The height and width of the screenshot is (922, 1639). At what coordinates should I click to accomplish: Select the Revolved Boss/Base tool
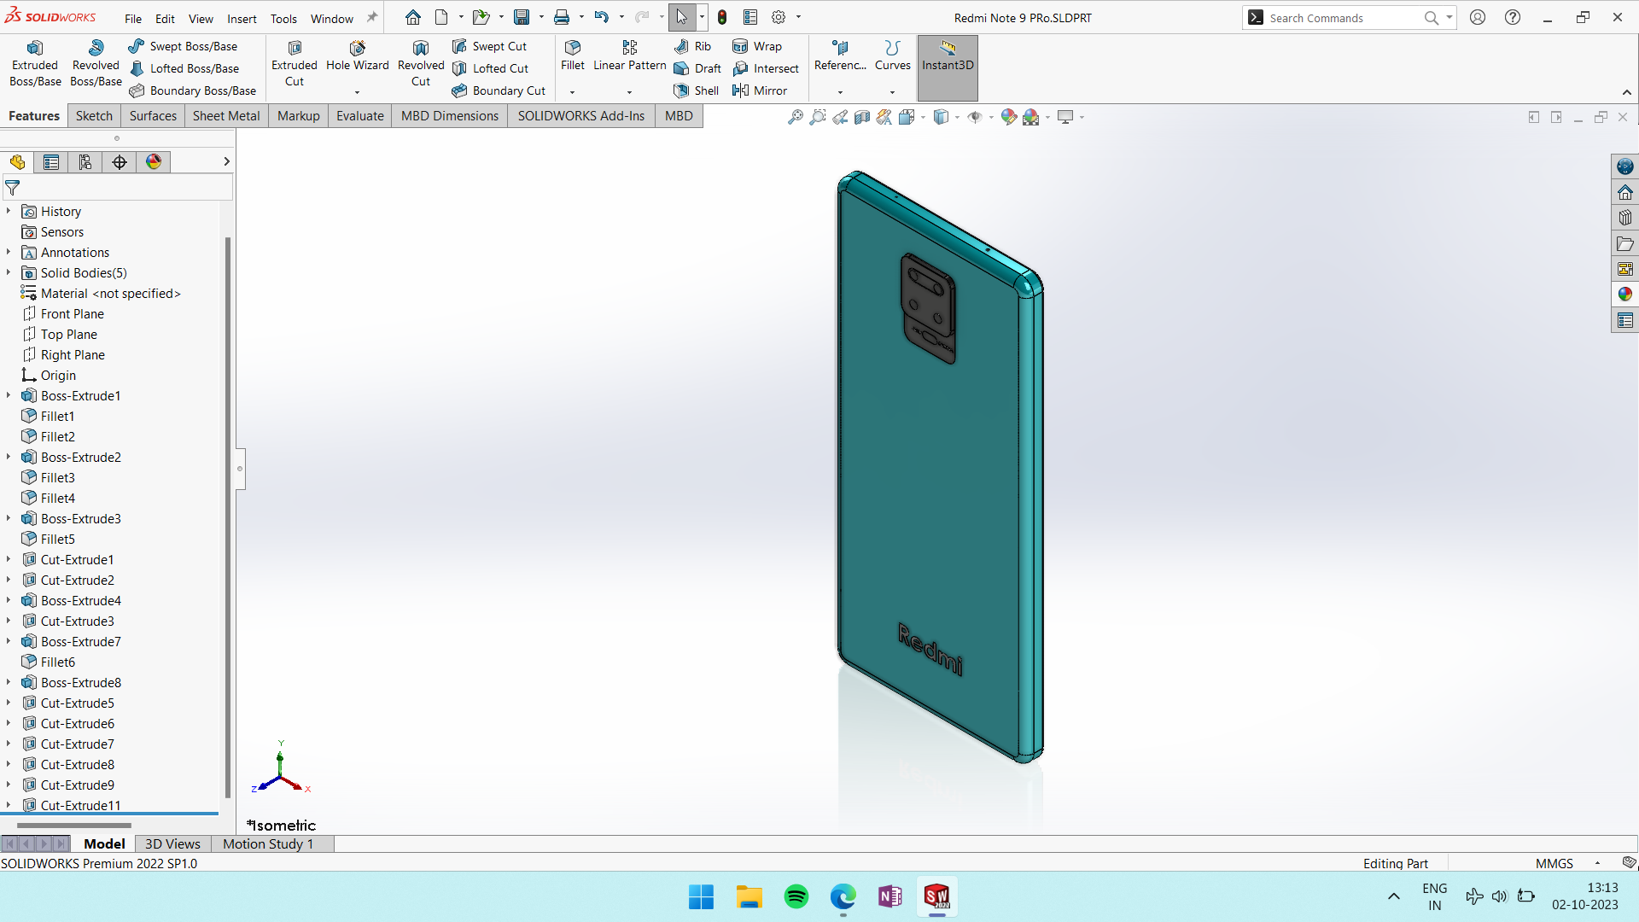coord(96,64)
